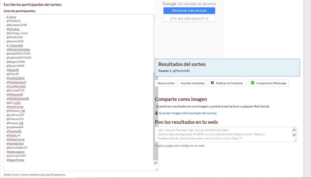Click participant @PeoplecrazyH
This screenshot has width=311, height=178.
(x=16, y=82)
